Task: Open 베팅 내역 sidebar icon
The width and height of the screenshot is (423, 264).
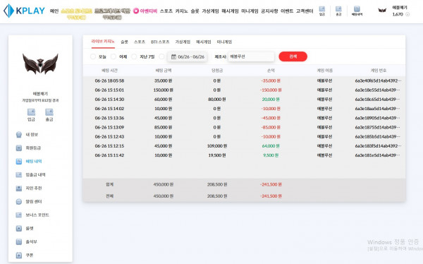Action: pyautogui.click(x=18, y=162)
